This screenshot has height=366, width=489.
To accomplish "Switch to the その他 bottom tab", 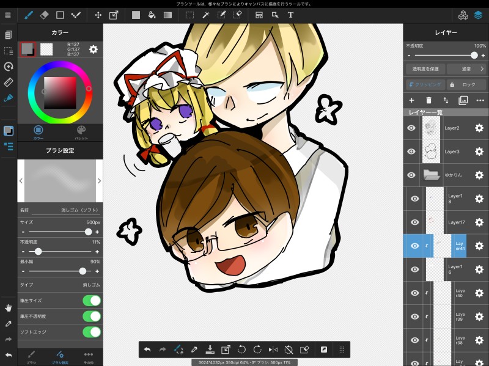I will pyautogui.click(x=89, y=357).
